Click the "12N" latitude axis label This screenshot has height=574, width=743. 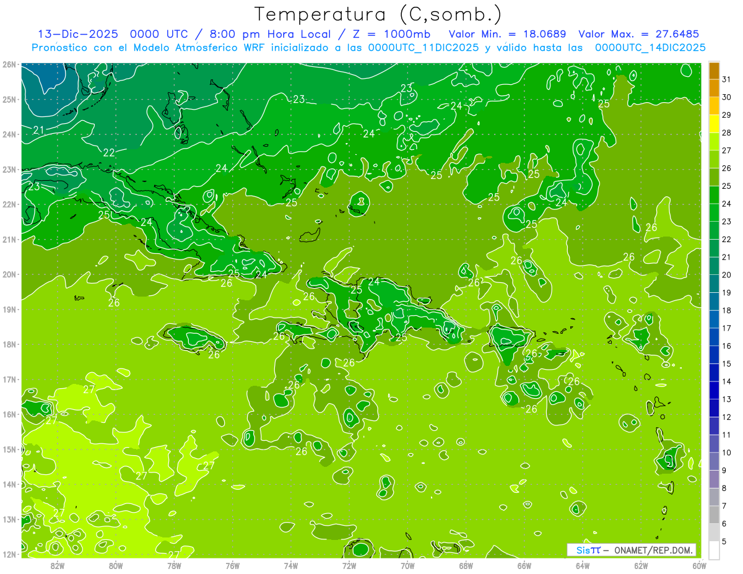coord(9,554)
